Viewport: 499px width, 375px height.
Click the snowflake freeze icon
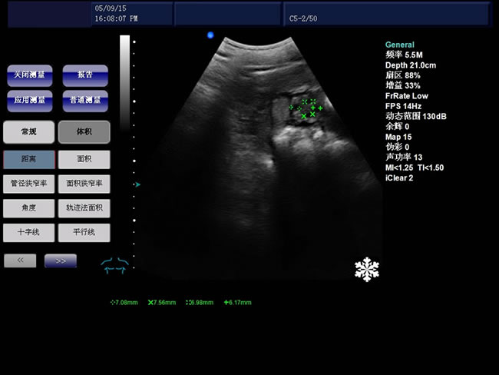point(367,270)
